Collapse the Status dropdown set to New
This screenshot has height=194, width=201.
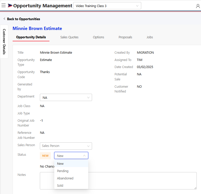pyautogui.click(x=71, y=156)
